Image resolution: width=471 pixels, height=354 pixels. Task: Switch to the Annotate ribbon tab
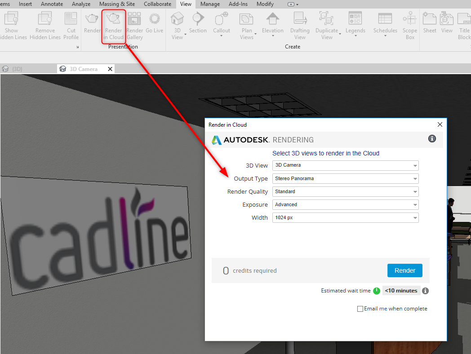point(52,4)
